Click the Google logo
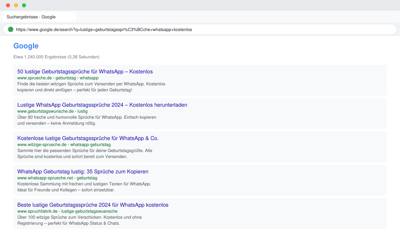 (26, 46)
